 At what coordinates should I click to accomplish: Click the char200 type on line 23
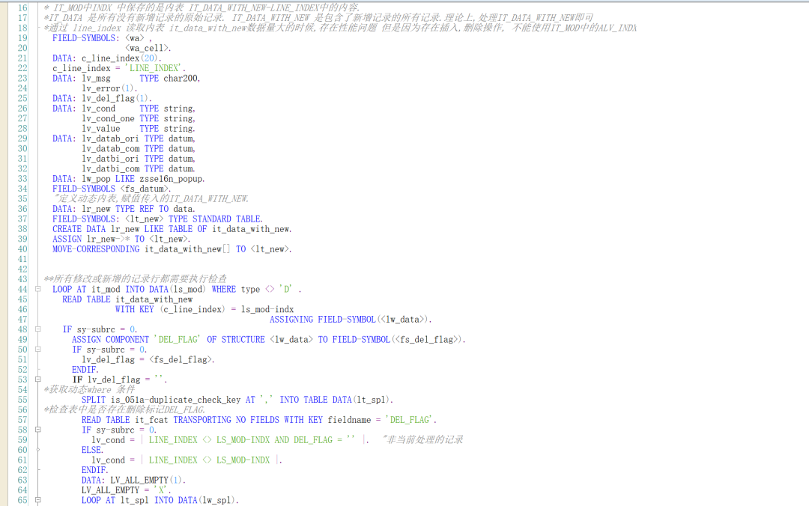[x=181, y=79]
